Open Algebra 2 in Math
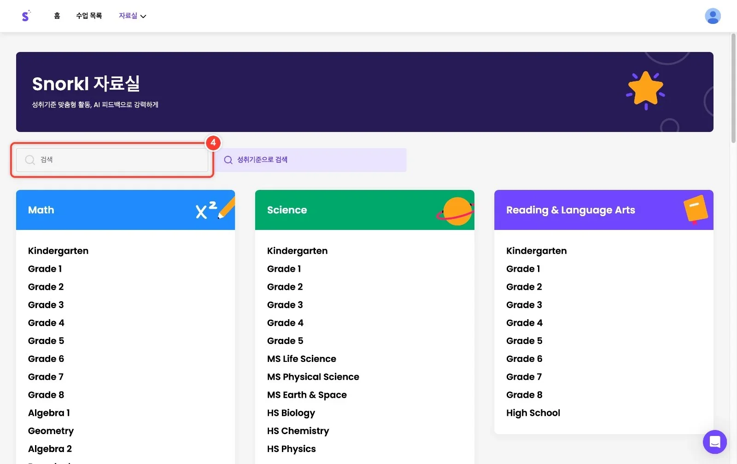Image resolution: width=737 pixels, height=464 pixels. pos(50,449)
